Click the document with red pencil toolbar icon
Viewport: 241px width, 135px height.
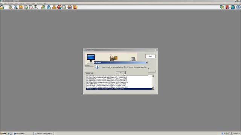(x=31, y=7)
